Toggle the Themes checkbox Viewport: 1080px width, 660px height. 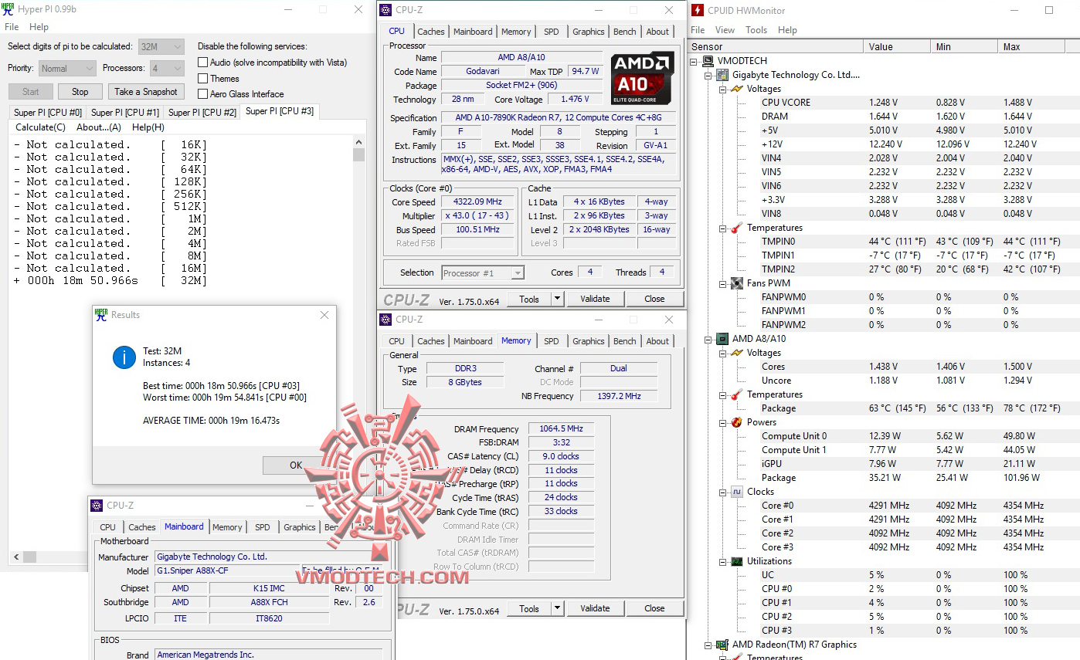[x=203, y=79]
